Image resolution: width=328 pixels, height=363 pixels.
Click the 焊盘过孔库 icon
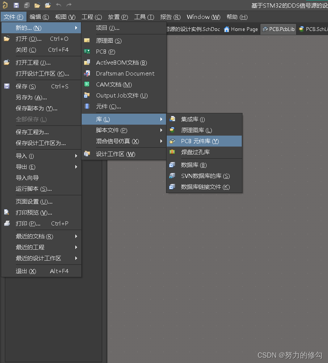tap(172, 152)
